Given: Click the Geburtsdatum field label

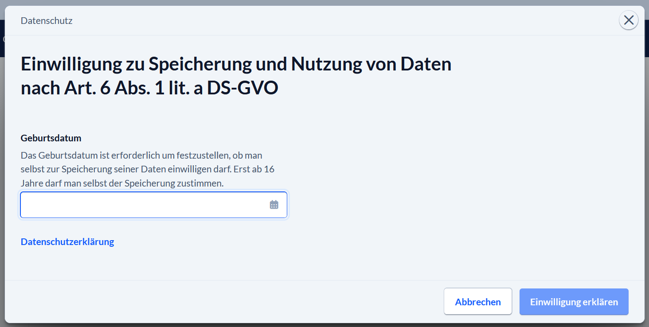Looking at the screenshot, I should [x=51, y=138].
